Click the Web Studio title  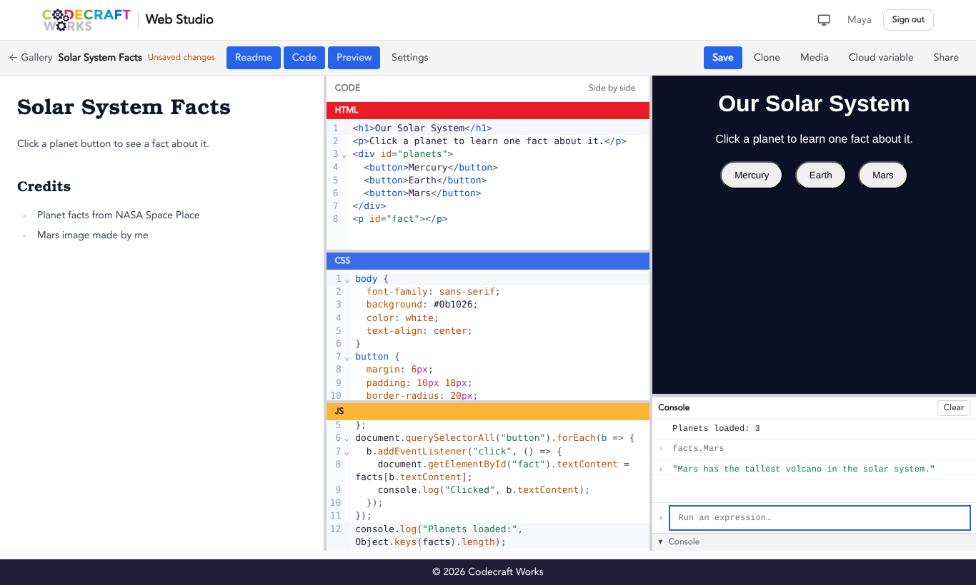pyautogui.click(x=179, y=19)
